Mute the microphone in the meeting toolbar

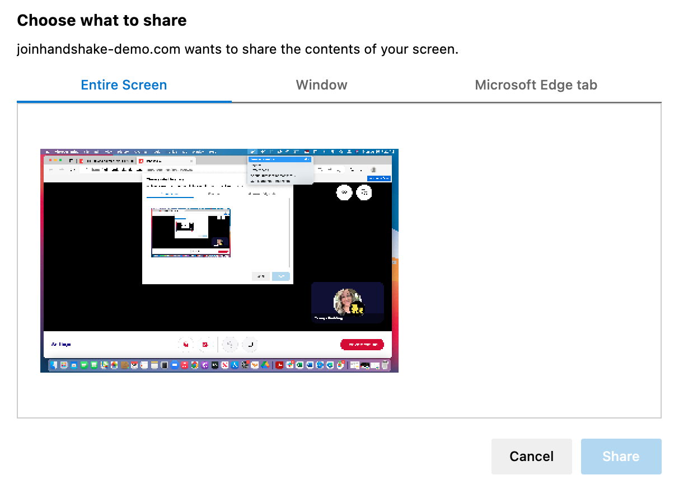pos(185,344)
